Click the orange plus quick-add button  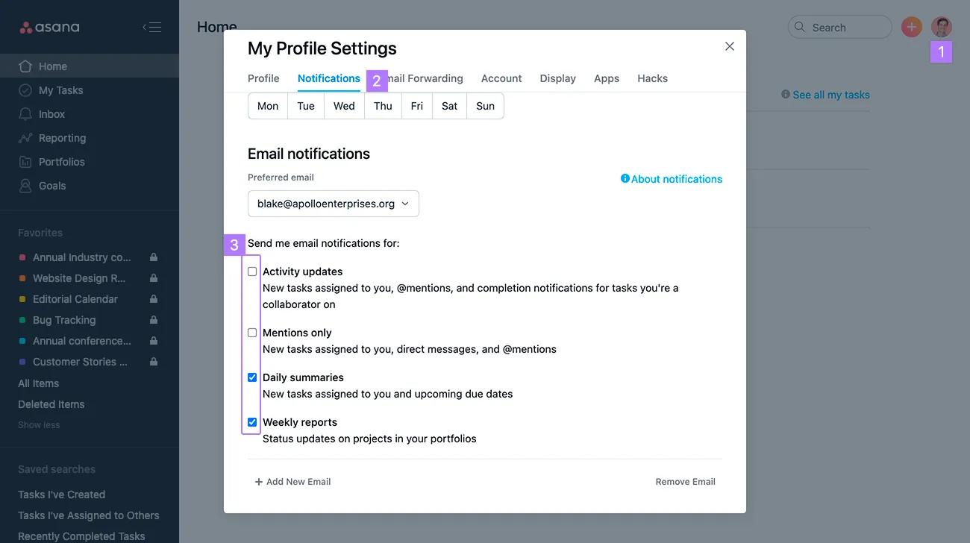(x=911, y=27)
